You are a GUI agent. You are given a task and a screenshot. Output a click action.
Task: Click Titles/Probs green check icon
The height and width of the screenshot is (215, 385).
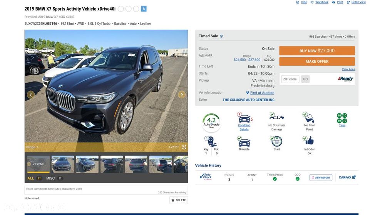click(275, 179)
